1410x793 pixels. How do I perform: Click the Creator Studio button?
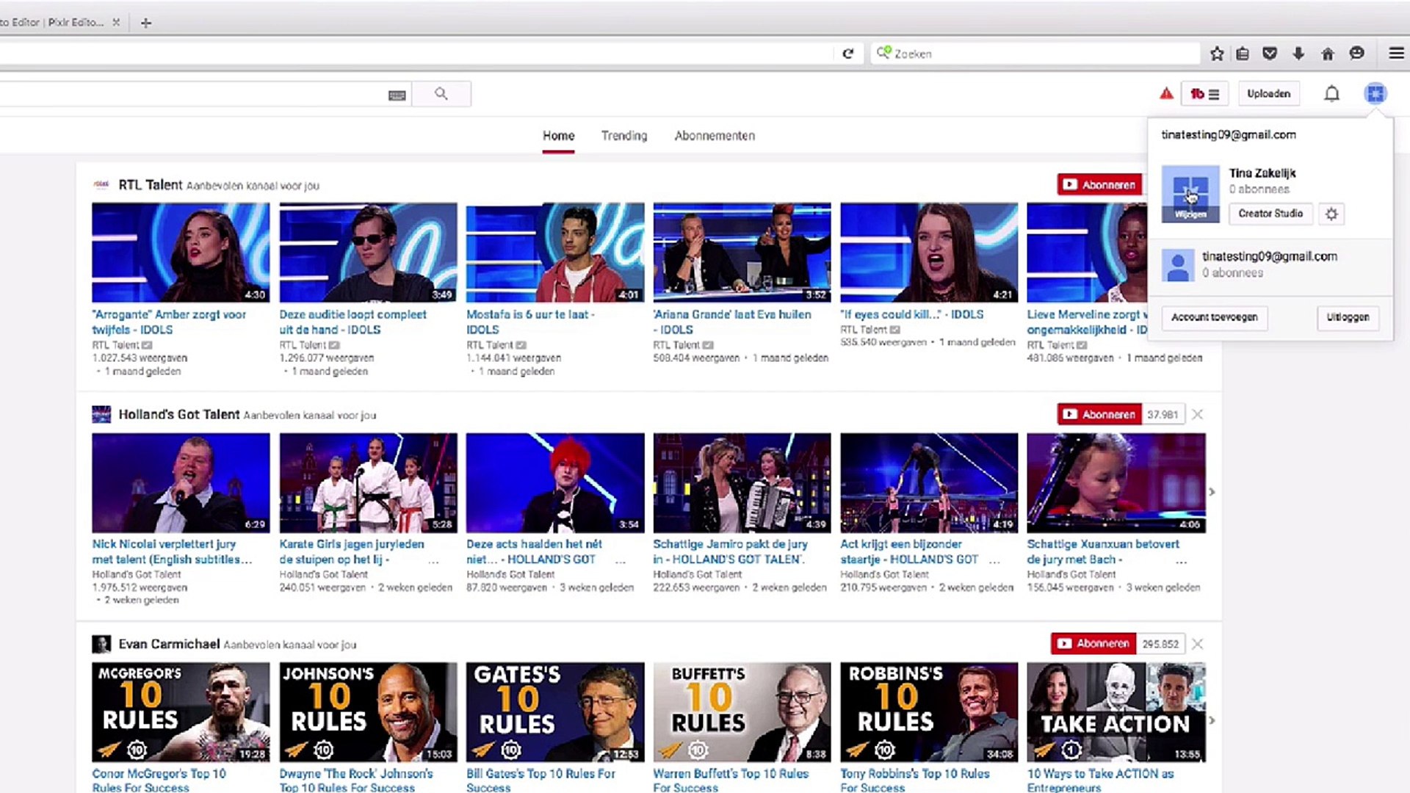[1270, 214]
